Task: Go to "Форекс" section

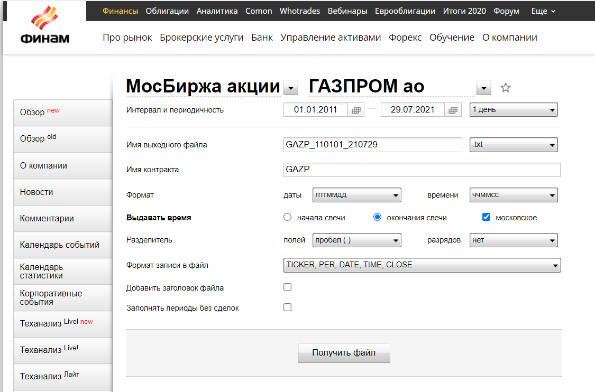Action: point(405,38)
